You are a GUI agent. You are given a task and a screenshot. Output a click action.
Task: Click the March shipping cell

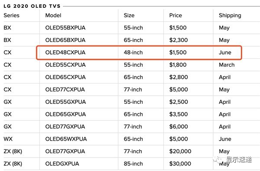point(227,65)
